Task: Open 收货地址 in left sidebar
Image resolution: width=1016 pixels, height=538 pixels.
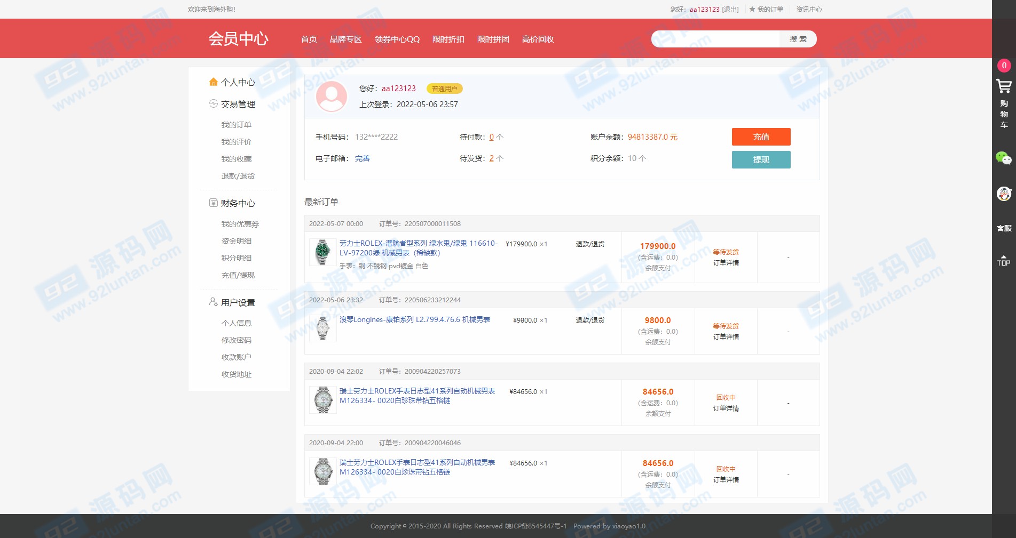Action: click(x=237, y=374)
